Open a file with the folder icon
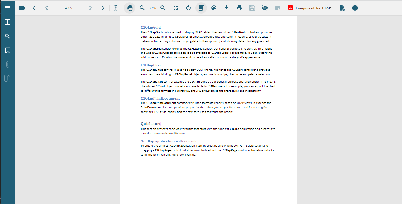 [22, 8]
